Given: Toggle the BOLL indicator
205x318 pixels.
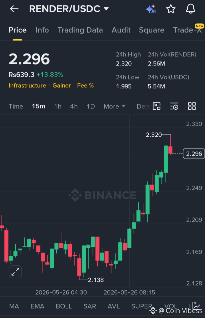Looking at the screenshot, I should [x=64, y=306].
